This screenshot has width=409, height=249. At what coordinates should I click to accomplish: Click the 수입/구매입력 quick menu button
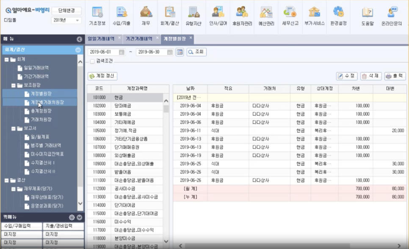[22, 226]
